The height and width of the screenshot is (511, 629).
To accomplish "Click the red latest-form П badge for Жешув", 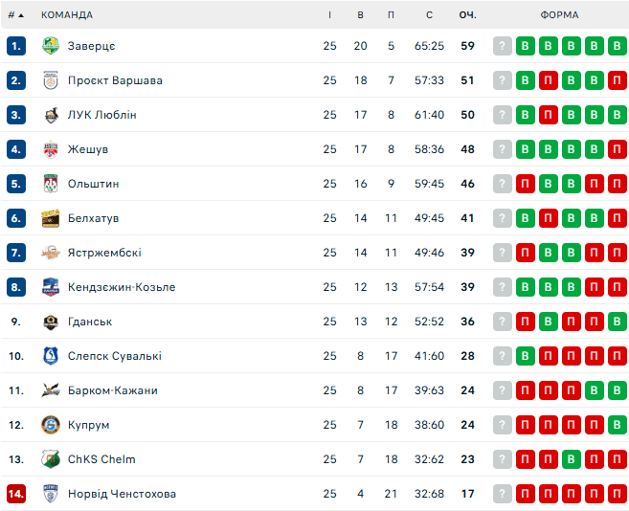I will [618, 149].
